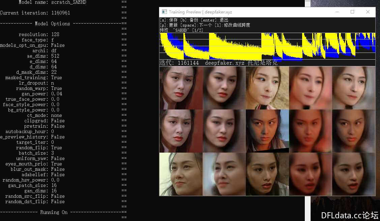Click the yellow and blue loss graph
The image size is (380, 221).
tap(267, 46)
